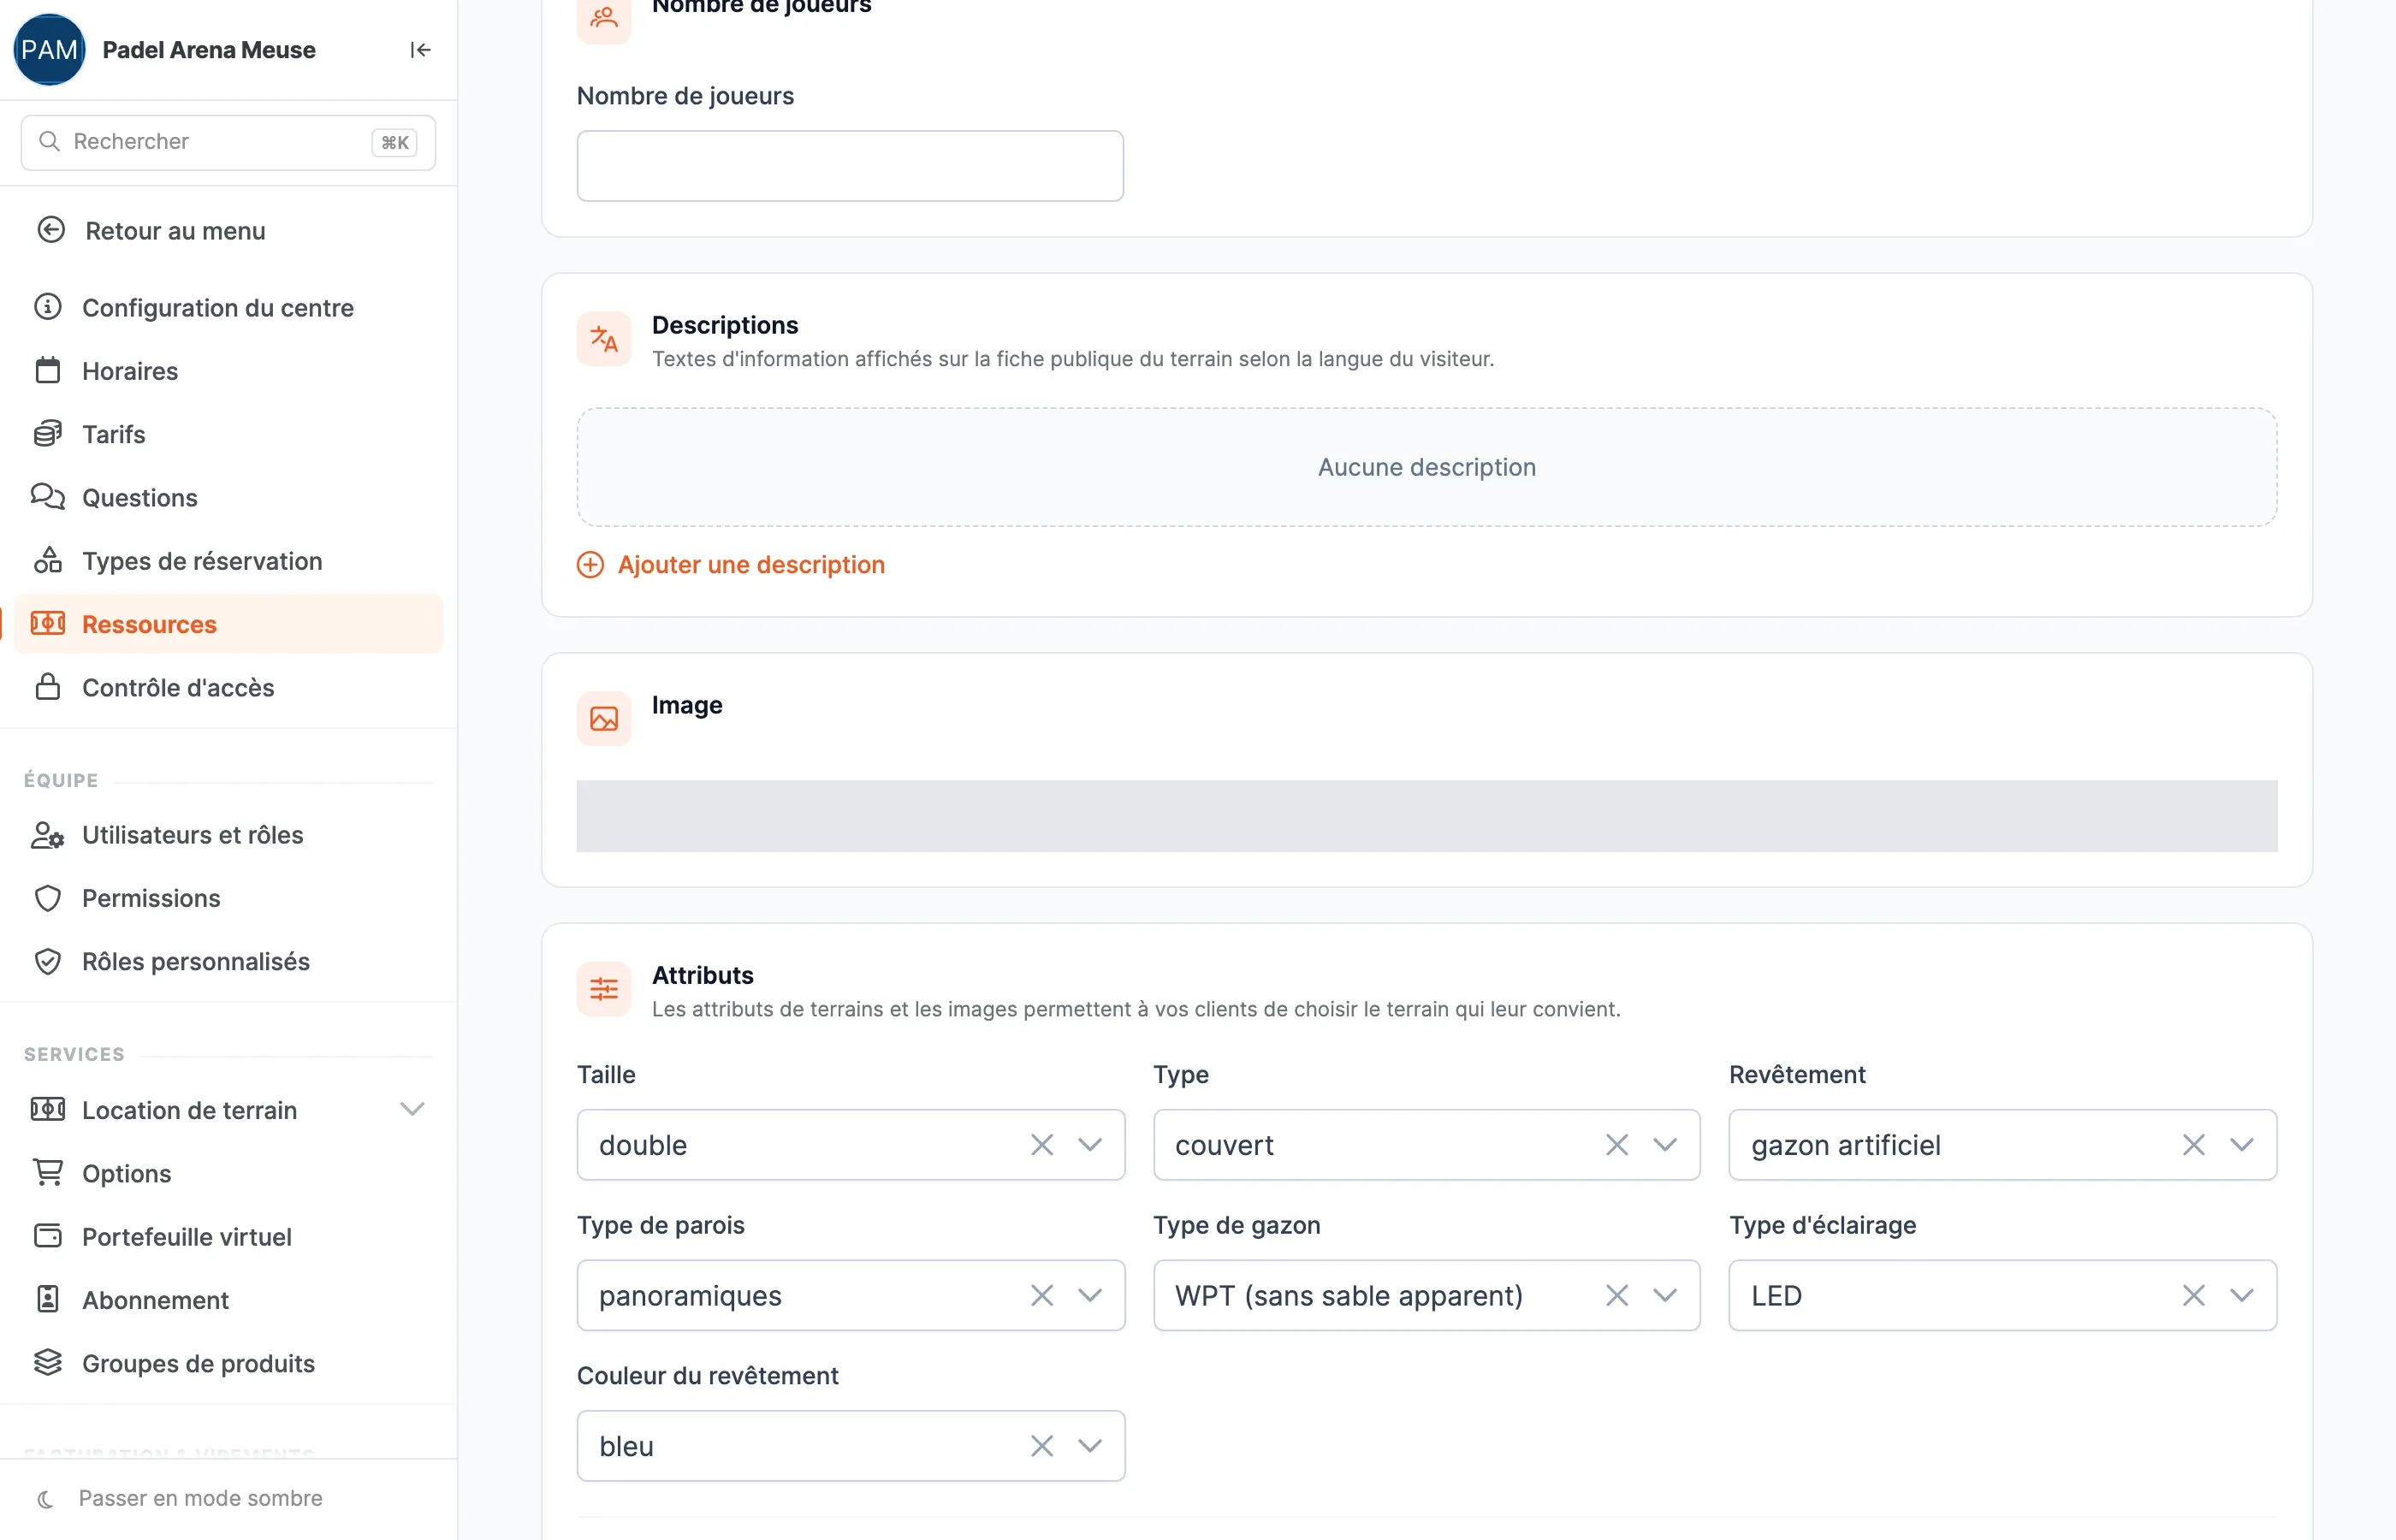Clear Revêtement value gazon artificiel

click(x=2194, y=1145)
